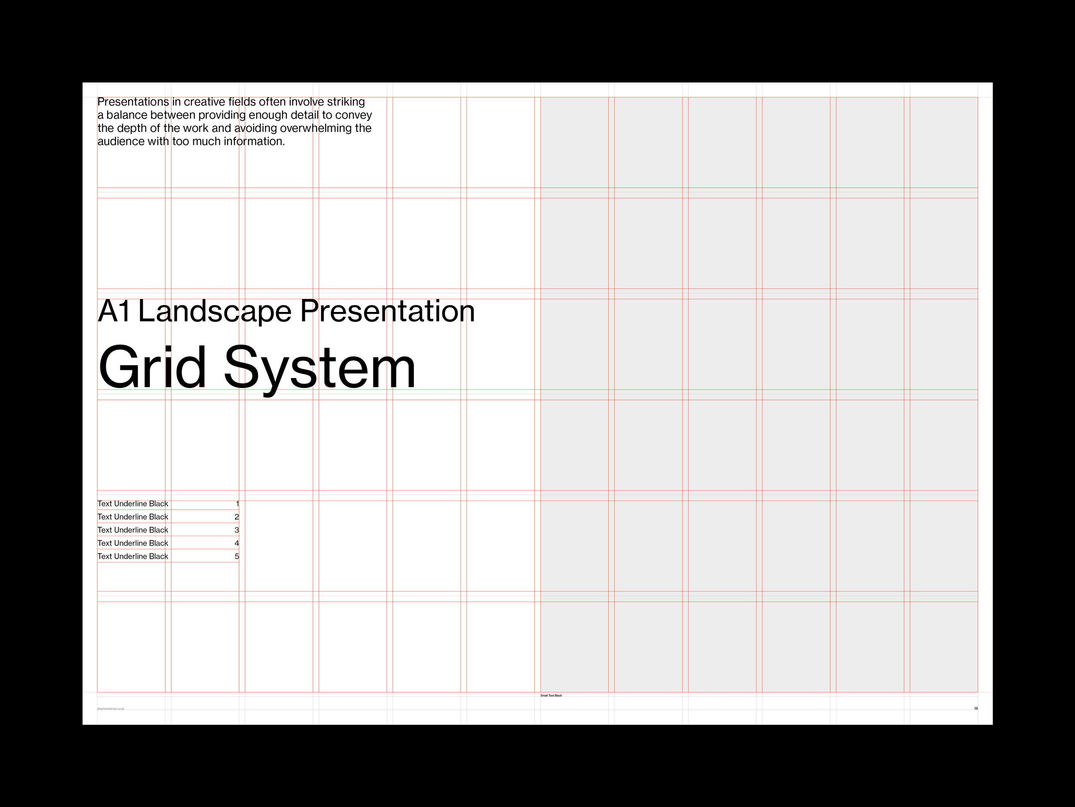Click list number 4
Screen dimensions: 1075x807
coord(236,543)
